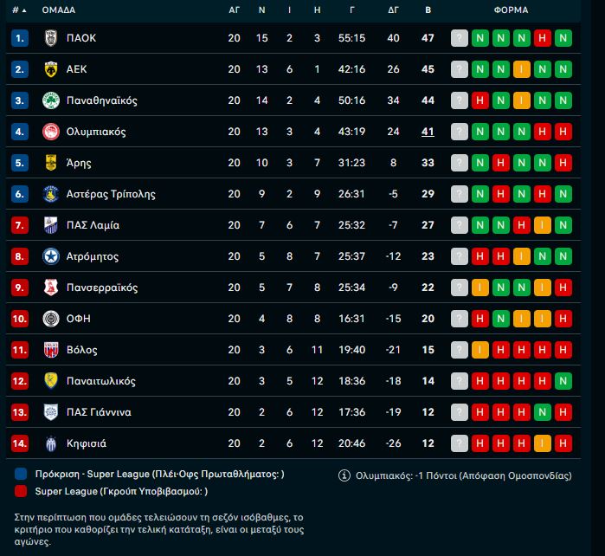The image size is (605, 556).
Task: Click the Άρης yellow crest icon
Action: click(51, 163)
